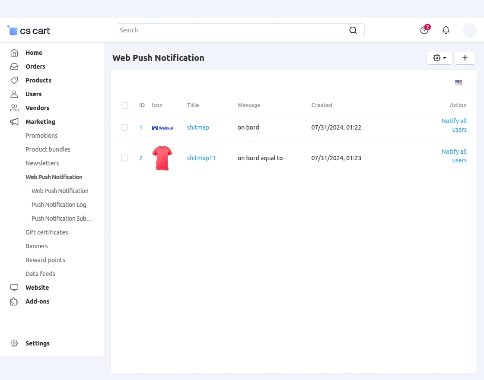Screen dimensions: 484x380
Task: Click the Vendors people icon
Action: 14,108
